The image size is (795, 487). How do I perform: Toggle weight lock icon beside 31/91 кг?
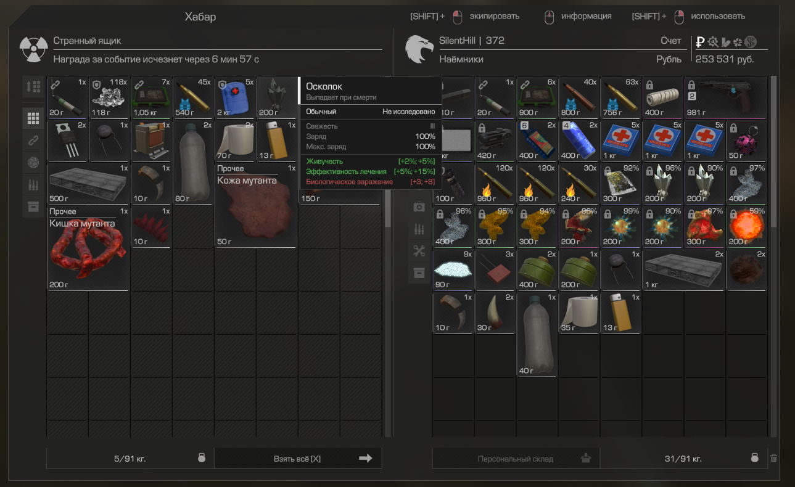click(754, 458)
